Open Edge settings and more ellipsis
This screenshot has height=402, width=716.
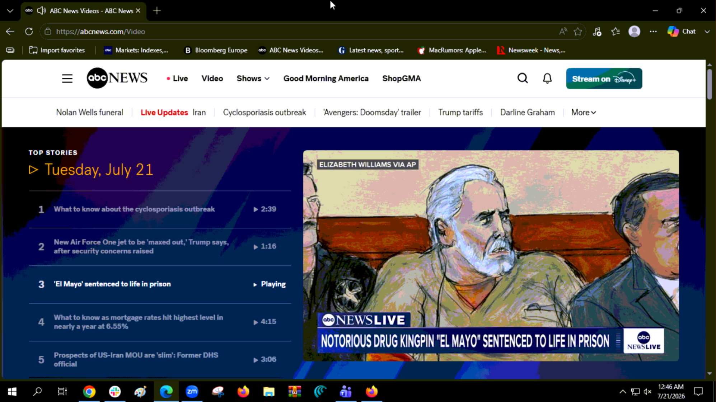[x=653, y=32]
